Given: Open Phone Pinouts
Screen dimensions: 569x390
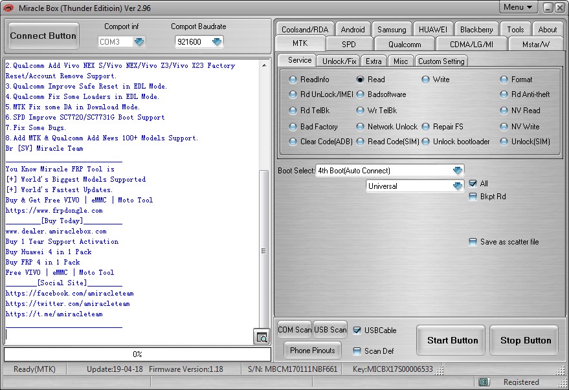Looking at the screenshot, I should click(x=313, y=350).
